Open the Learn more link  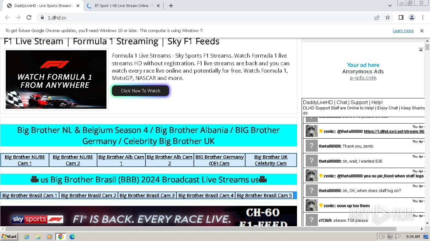403,30
